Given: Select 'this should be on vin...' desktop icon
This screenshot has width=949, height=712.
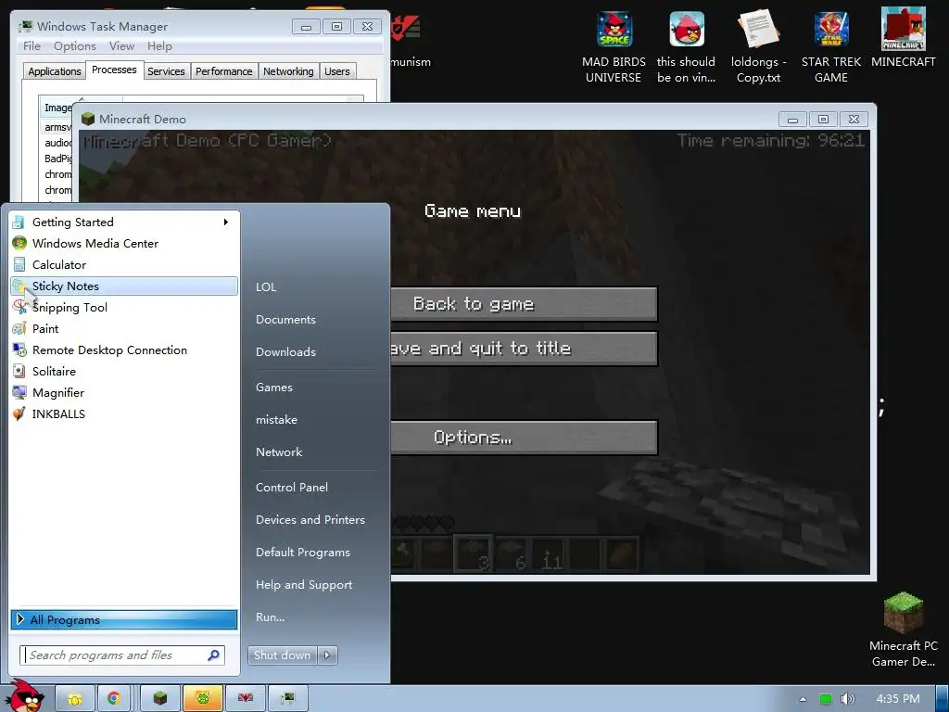Looking at the screenshot, I should tap(687, 47).
